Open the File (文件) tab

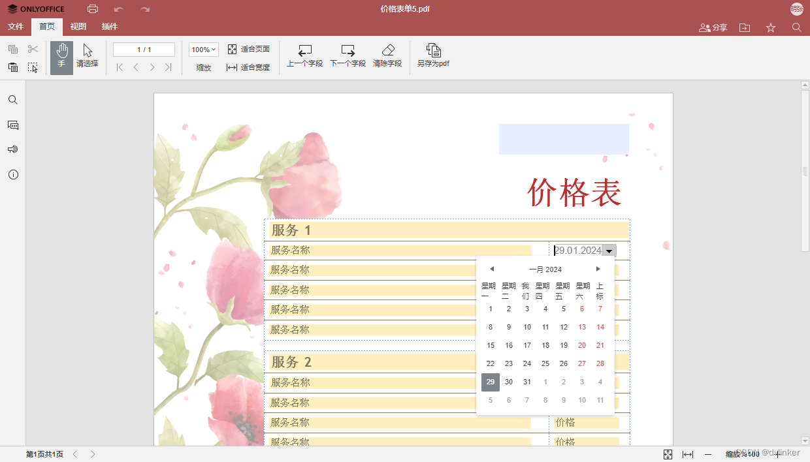click(x=16, y=27)
